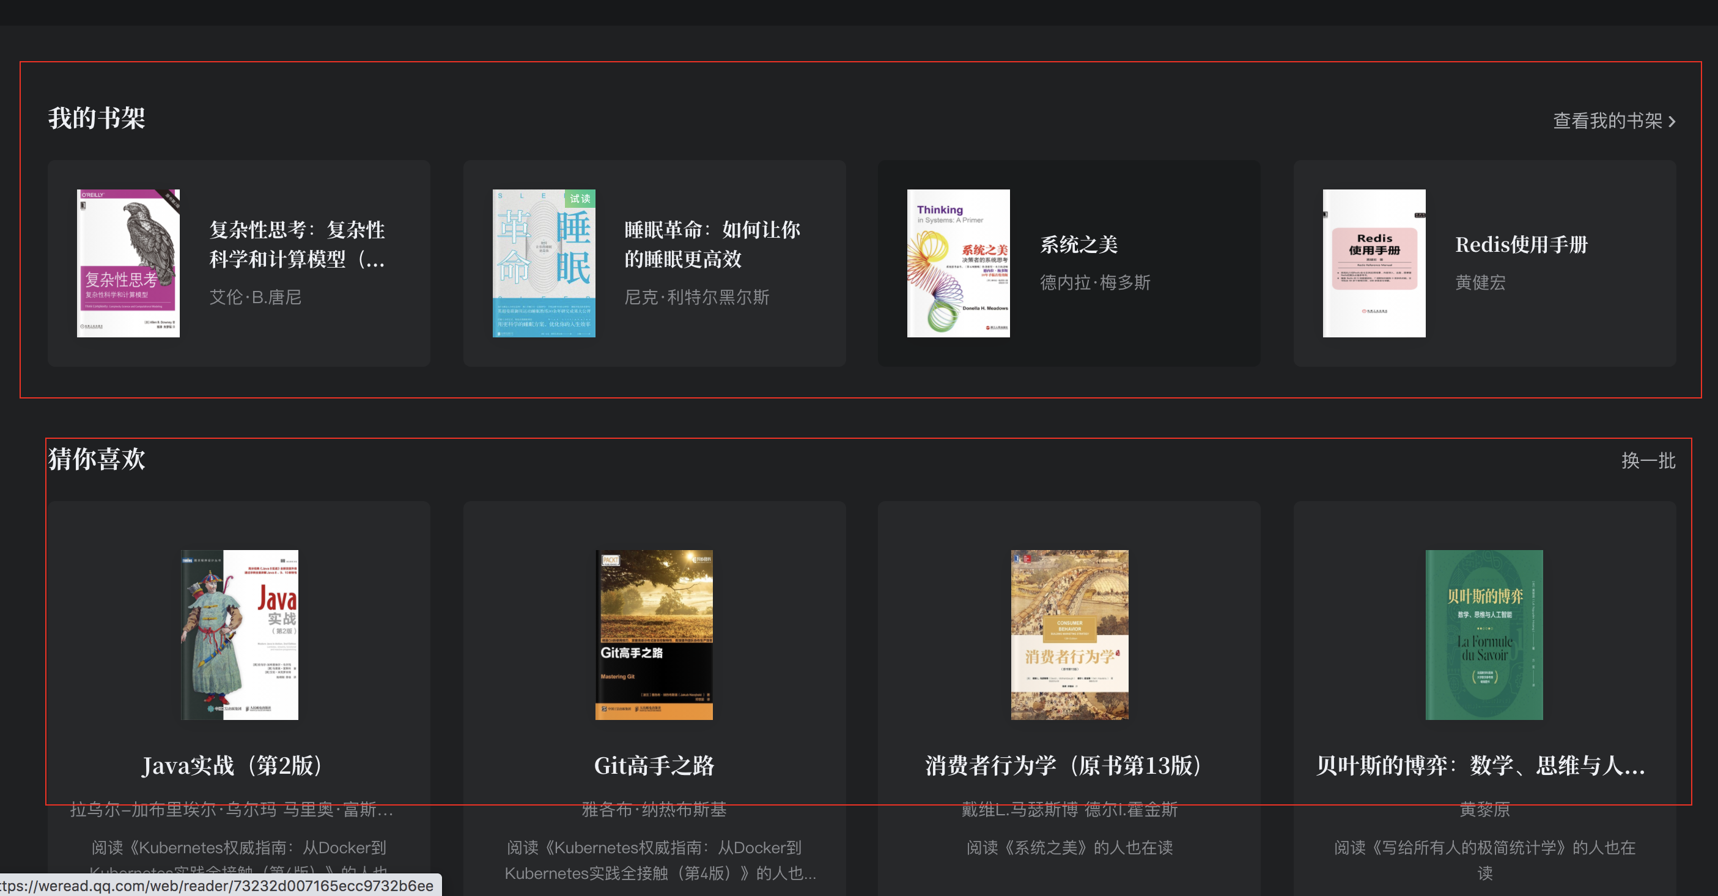Click 换一批 to refresh recommendations

click(1648, 460)
